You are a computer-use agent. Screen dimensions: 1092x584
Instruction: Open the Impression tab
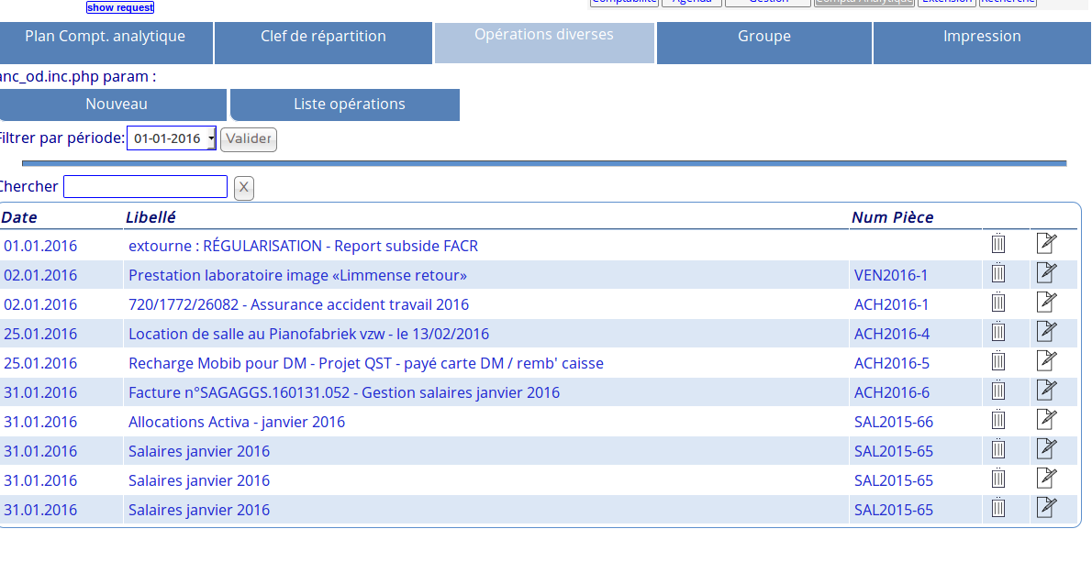981,37
